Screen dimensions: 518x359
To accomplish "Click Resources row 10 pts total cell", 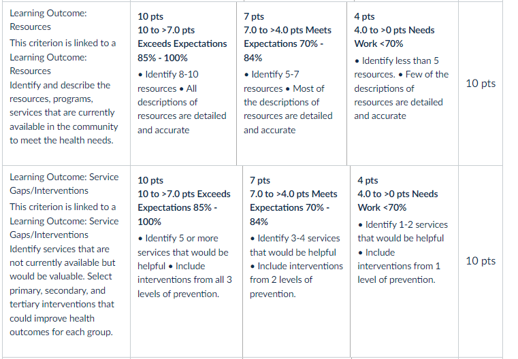I will [x=481, y=84].
